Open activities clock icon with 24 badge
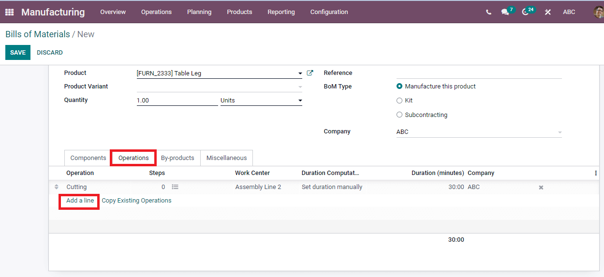 point(526,12)
